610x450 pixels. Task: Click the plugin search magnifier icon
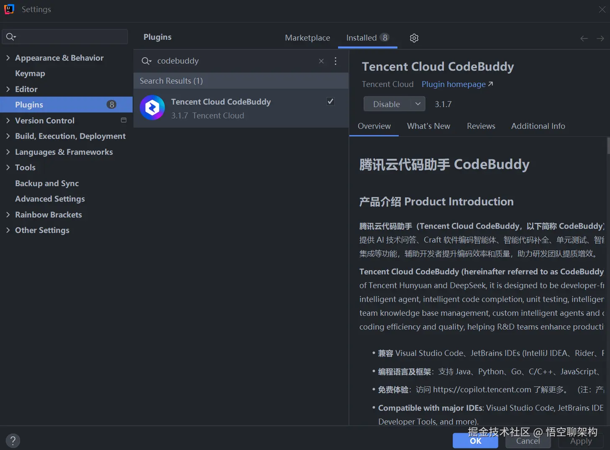pyautogui.click(x=146, y=61)
